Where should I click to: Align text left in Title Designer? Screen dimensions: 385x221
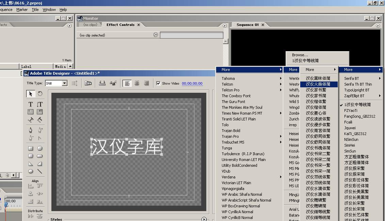(127, 83)
